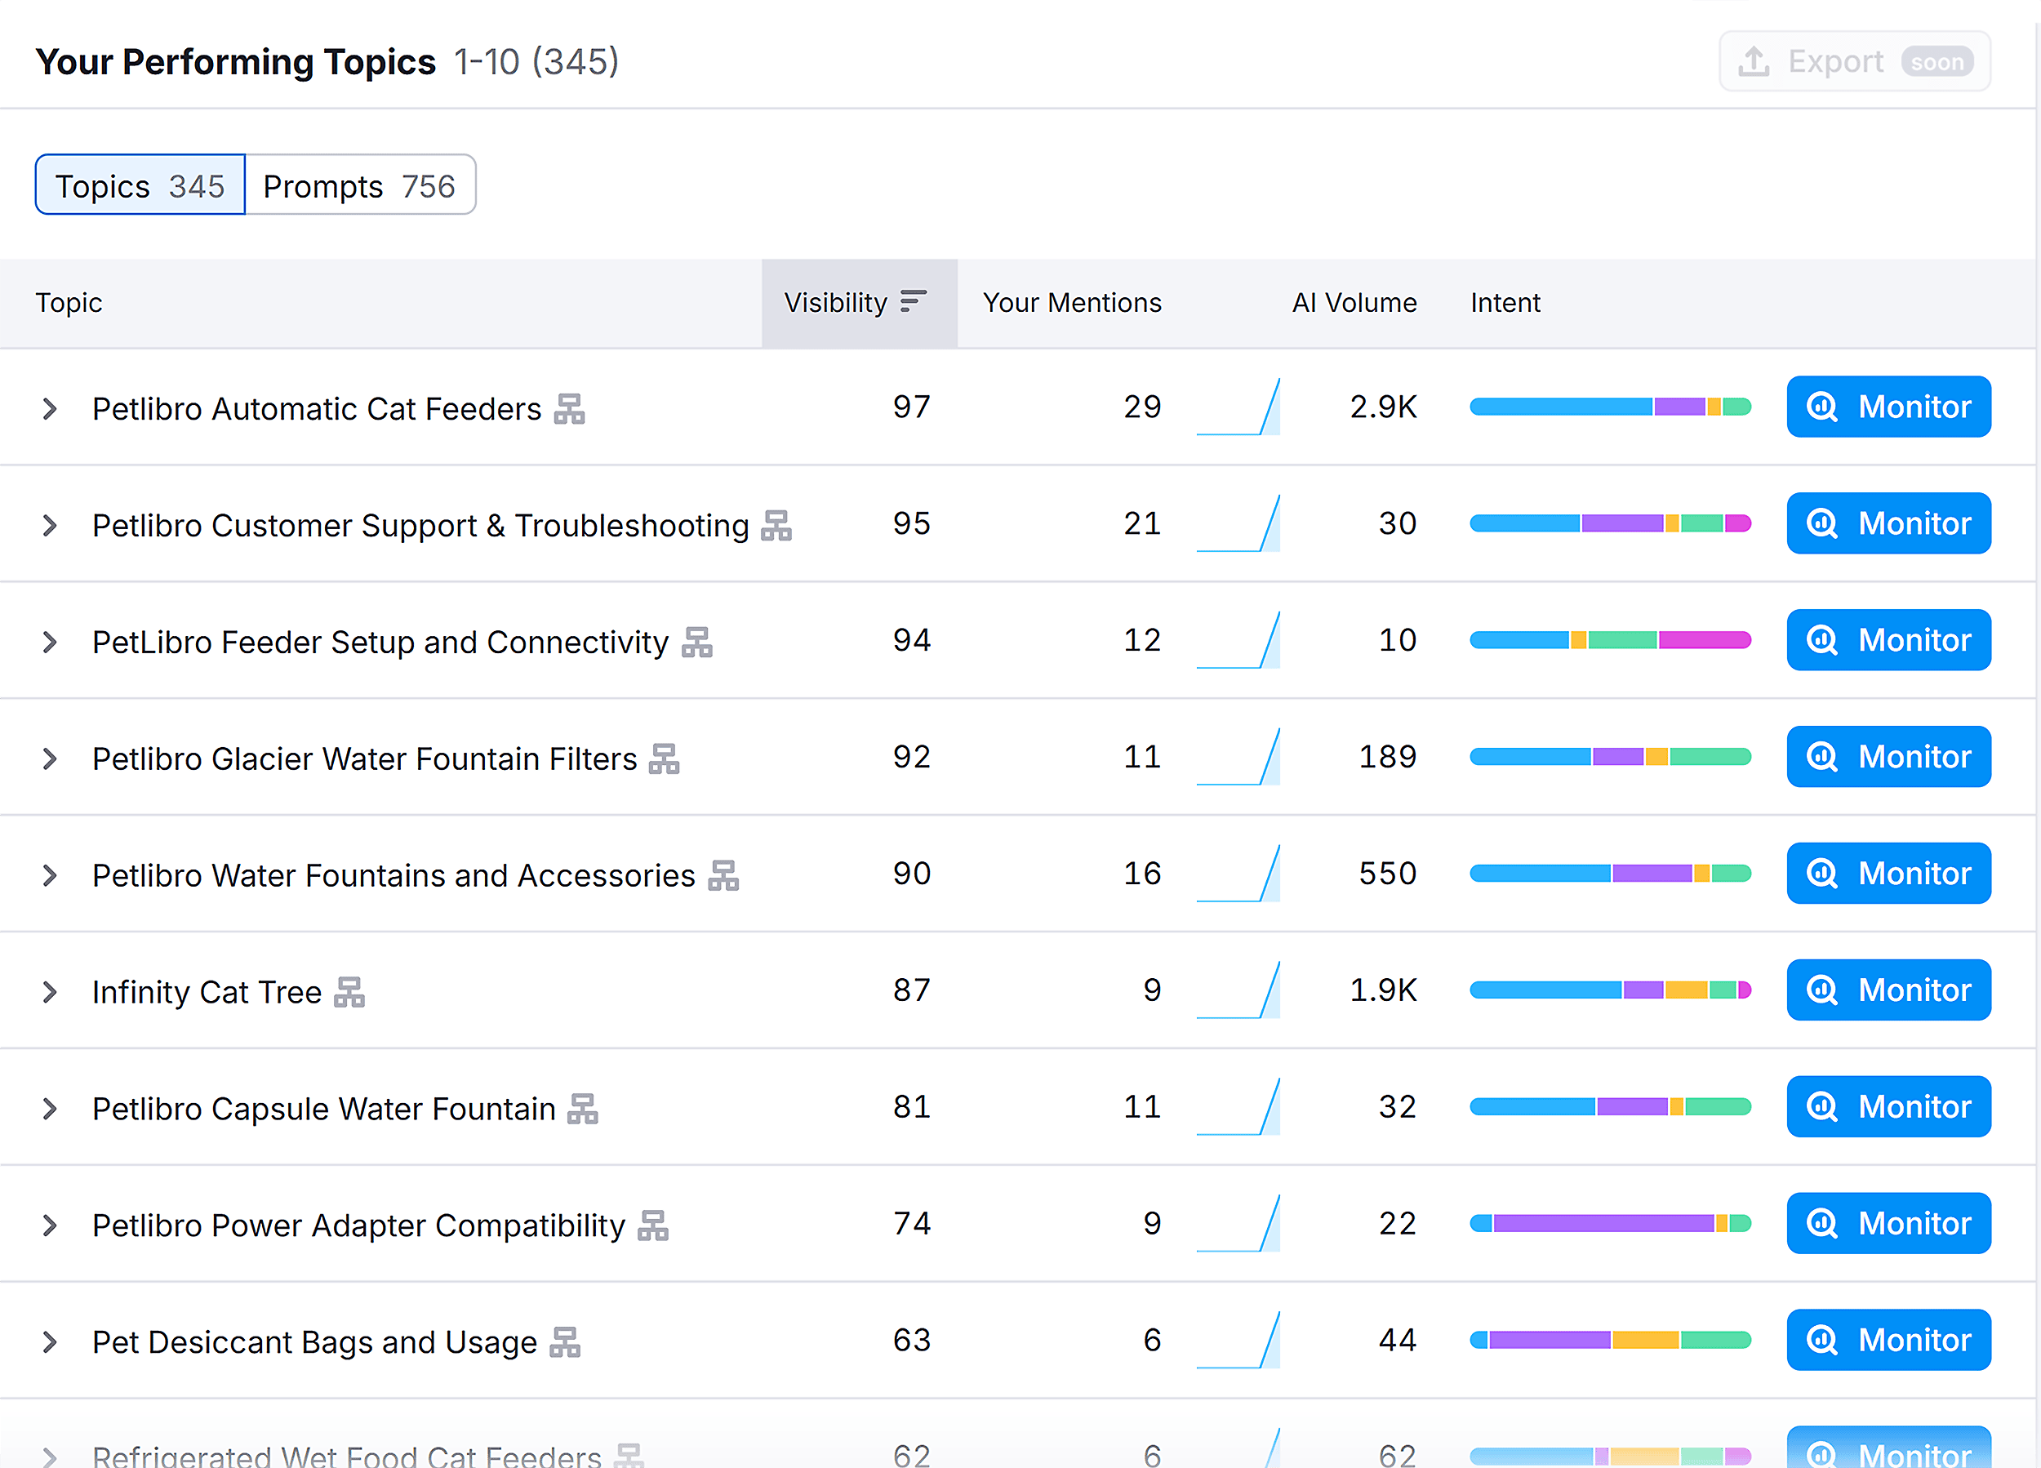The height and width of the screenshot is (1468, 2041).
Task: Click the magnifier icon in Monitor for Pet Desiccant Bags
Action: tap(1821, 1340)
